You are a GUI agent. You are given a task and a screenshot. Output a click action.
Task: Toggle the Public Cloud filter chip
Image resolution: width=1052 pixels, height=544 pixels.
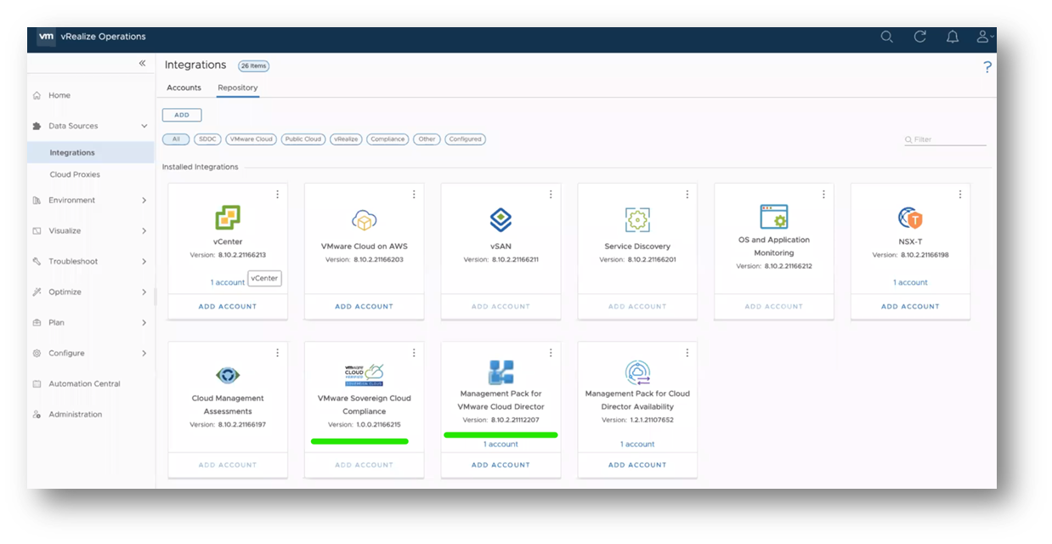[x=303, y=139]
